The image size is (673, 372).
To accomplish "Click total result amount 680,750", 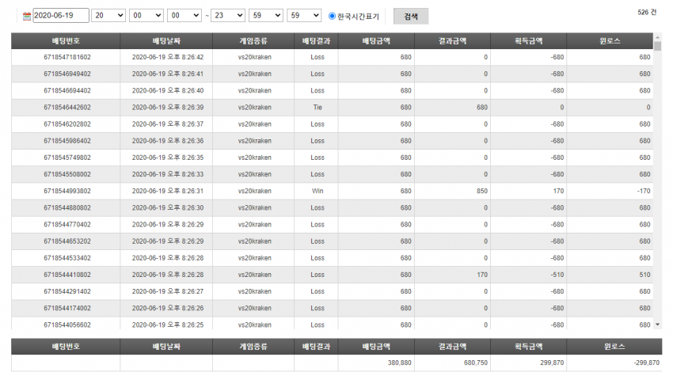I will [476, 363].
